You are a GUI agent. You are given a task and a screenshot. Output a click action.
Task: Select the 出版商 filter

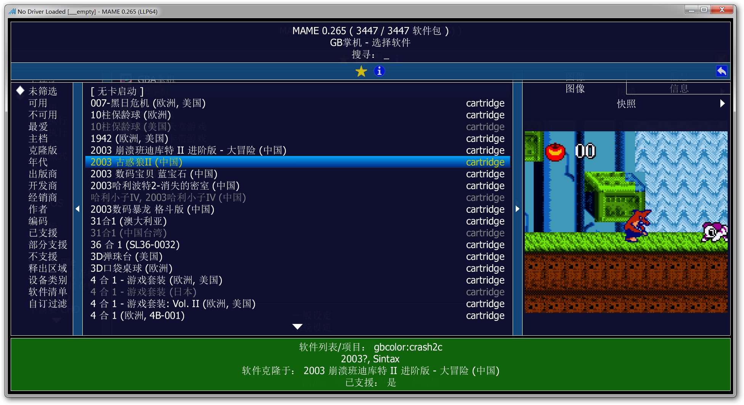pyautogui.click(x=43, y=174)
